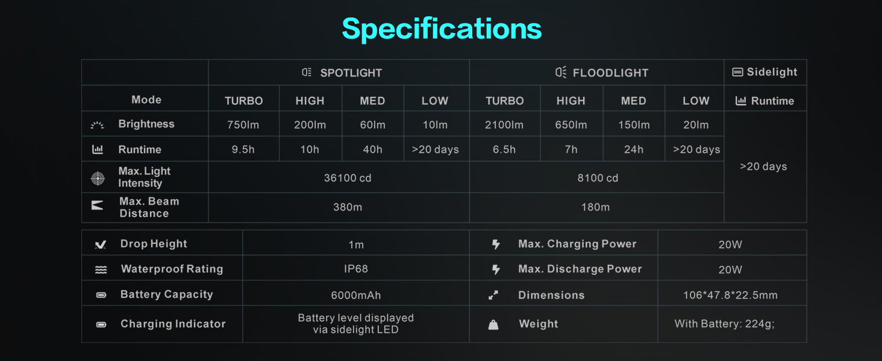Click the floodlight icon beside FLOODLIGHT header
This screenshot has width=882, height=361.
(x=560, y=73)
